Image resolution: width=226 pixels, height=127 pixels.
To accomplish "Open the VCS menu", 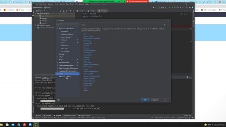I will (76, 4).
